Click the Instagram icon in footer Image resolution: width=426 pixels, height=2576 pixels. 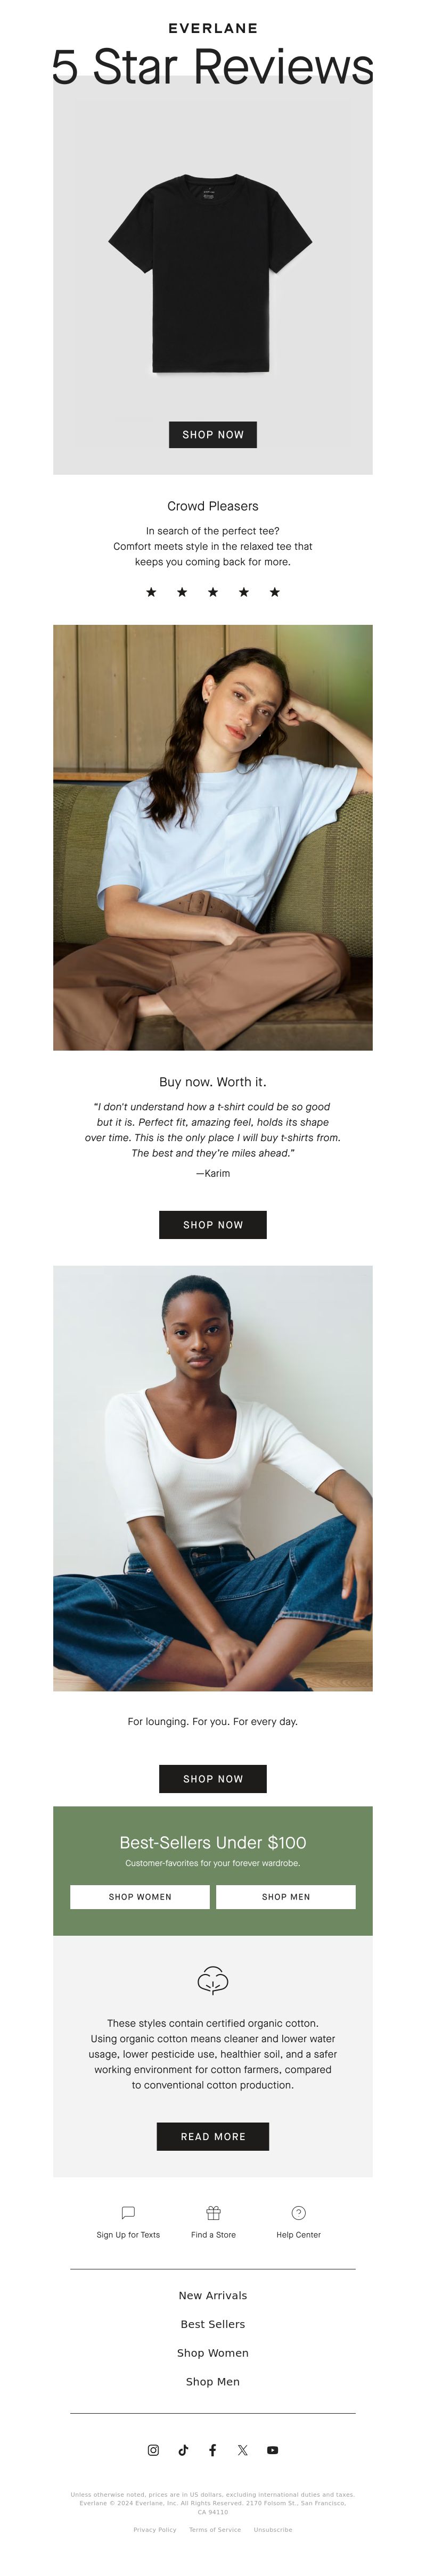(153, 2449)
